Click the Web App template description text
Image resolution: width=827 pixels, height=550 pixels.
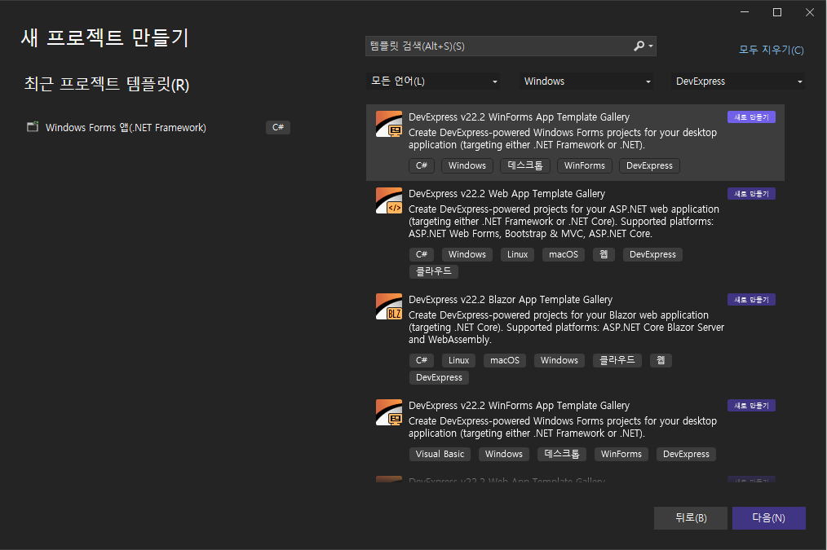(564, 222)
